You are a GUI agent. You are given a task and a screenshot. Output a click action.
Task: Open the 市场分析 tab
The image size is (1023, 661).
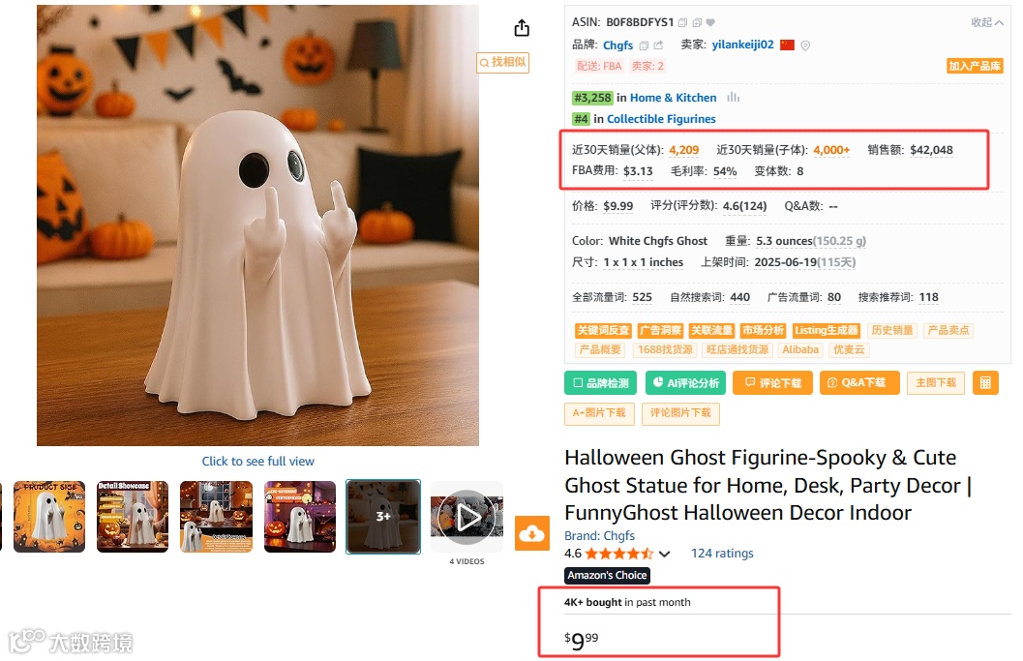763,330
